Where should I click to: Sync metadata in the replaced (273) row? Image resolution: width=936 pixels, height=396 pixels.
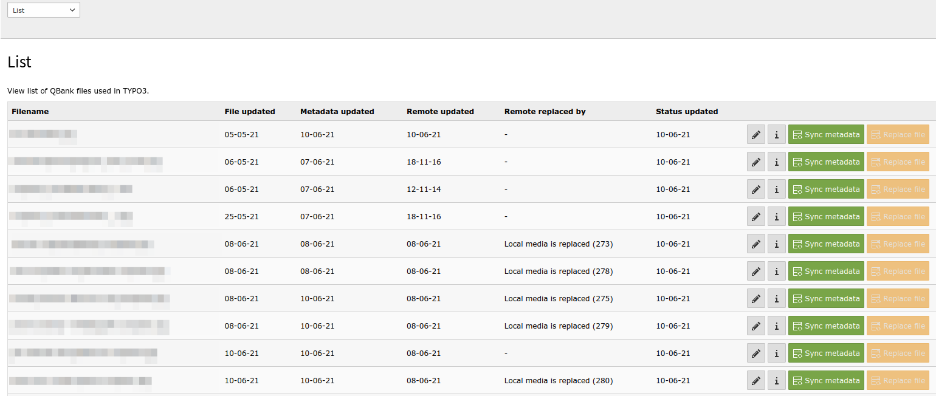[x=826, y=244]
